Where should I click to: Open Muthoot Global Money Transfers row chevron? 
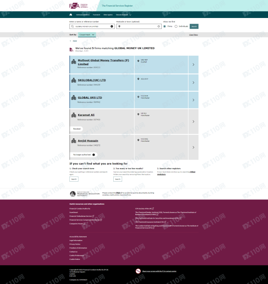point(193,65)
